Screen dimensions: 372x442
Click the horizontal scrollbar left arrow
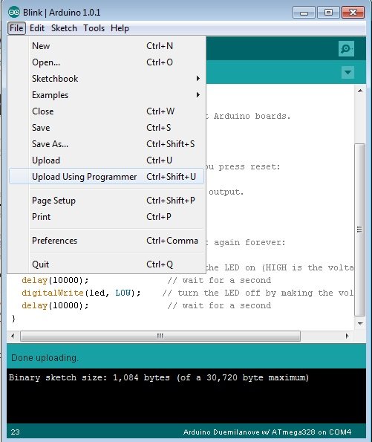click(13, 336)
